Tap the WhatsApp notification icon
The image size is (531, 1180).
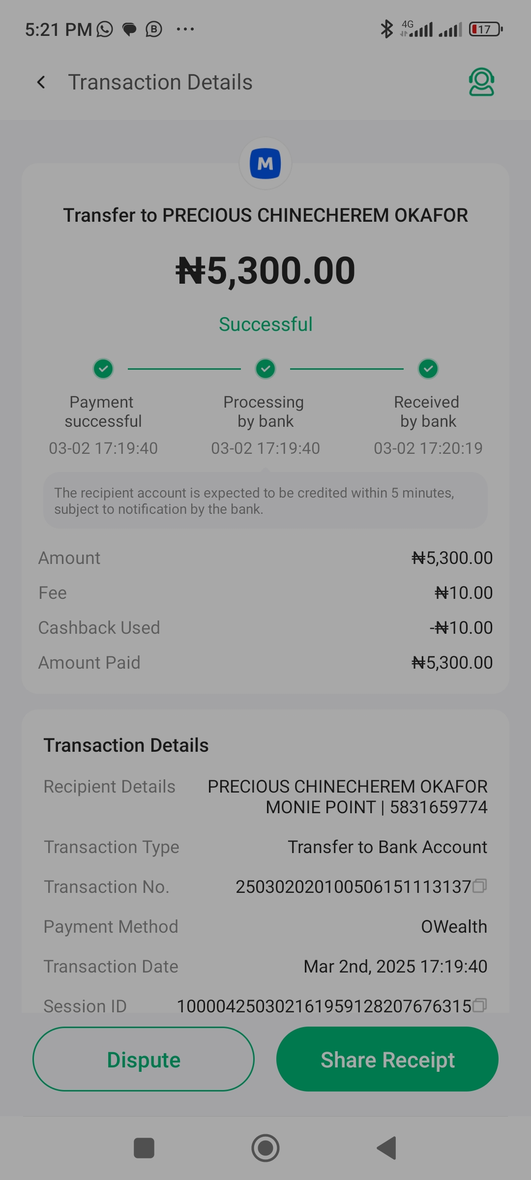click(x=105, y=29)
